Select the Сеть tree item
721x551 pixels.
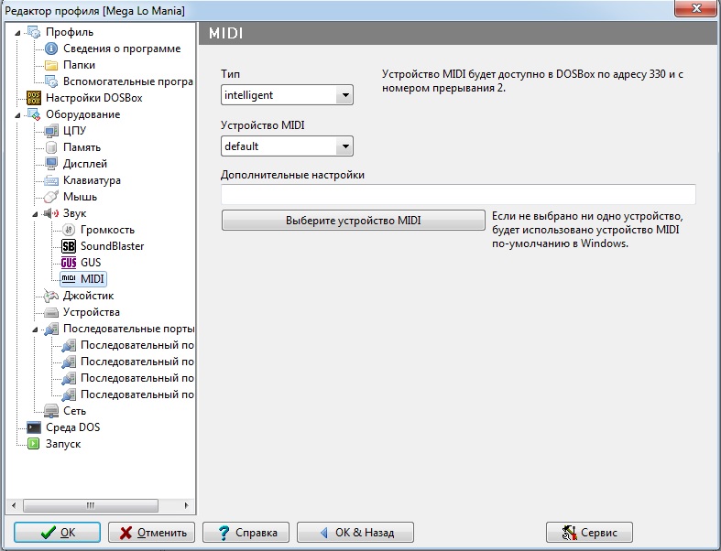coord(74,411)
